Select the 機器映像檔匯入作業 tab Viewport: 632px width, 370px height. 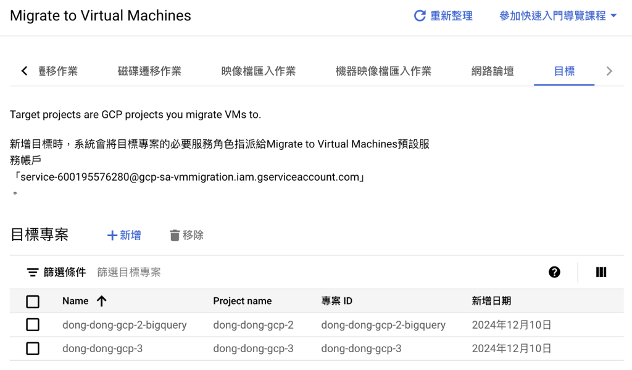[x=383, y=72]
